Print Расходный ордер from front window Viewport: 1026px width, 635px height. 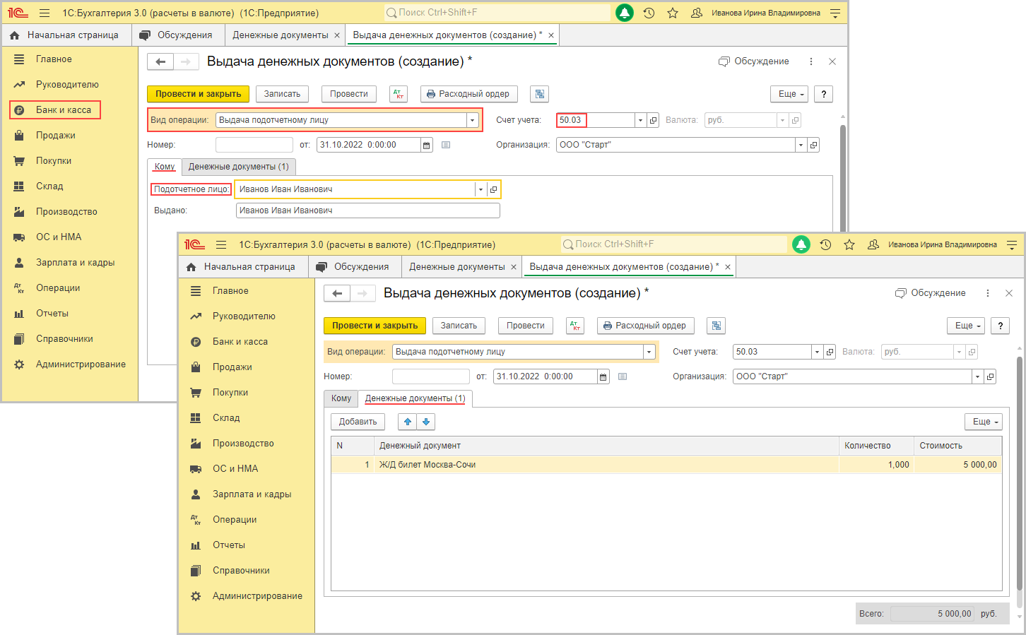click(646, 326)
